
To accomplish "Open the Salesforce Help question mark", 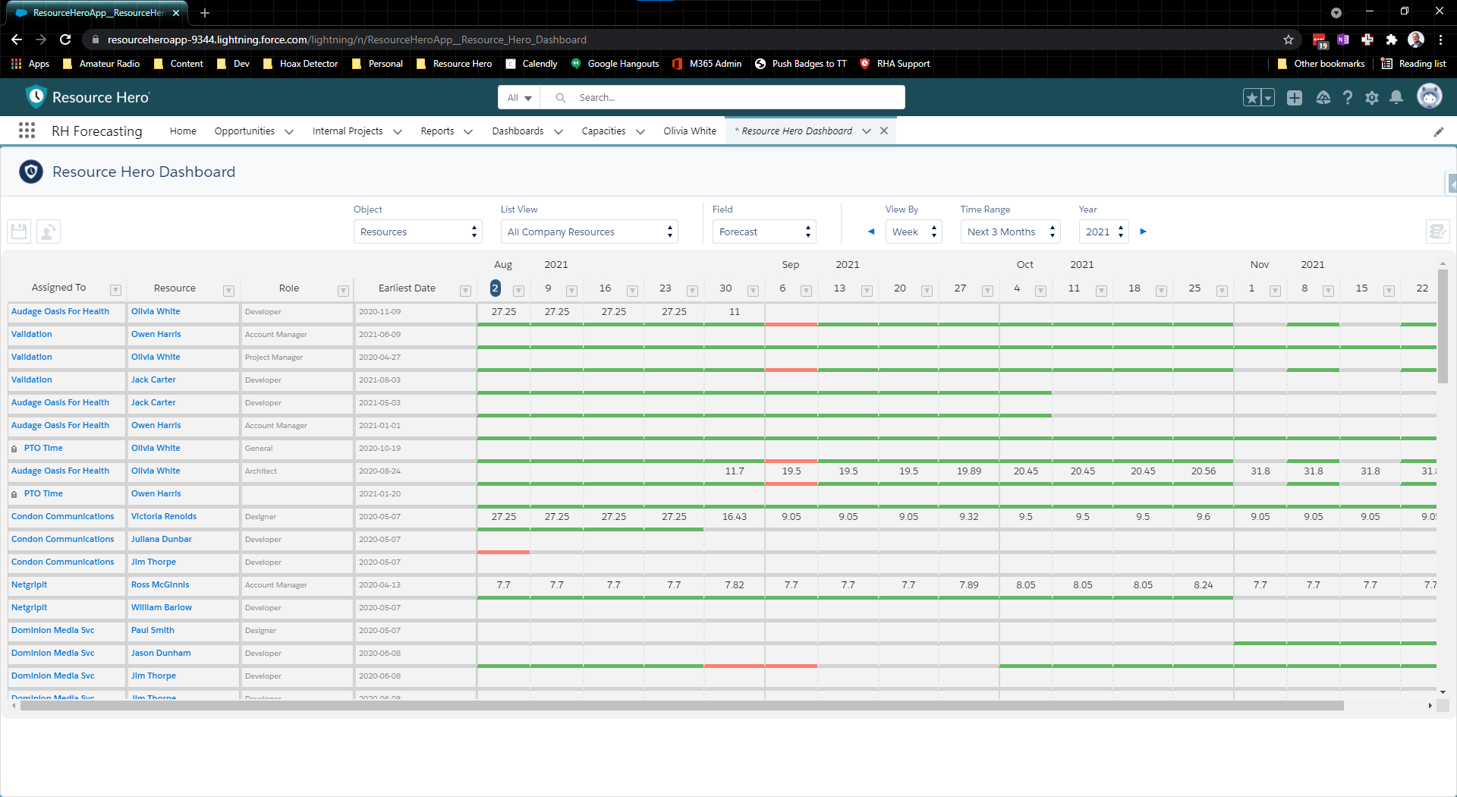I will click(1347, 97).
